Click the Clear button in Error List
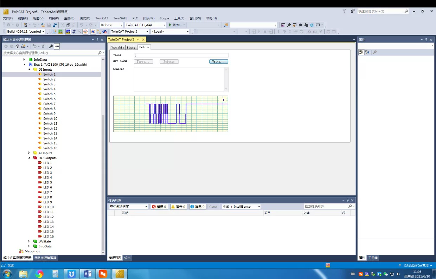 coord(213,207)
